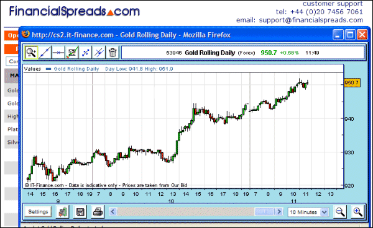The height and width of the screenshot is (228, 373).
Task: Maximize the Firefox chart window
Action: coord(350,35)
